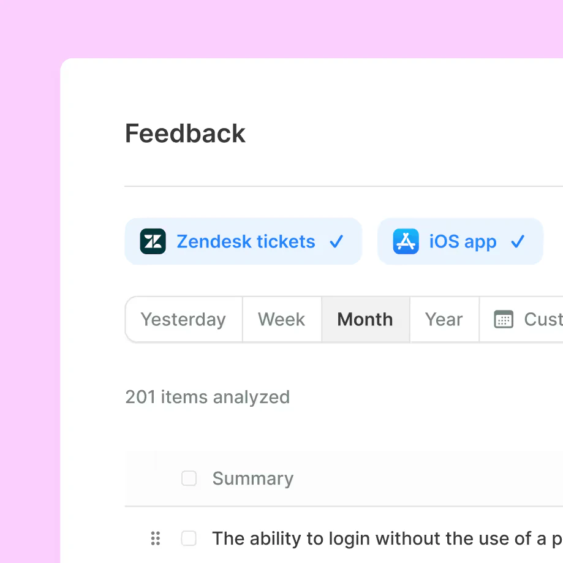Click the pink background outside the panel

[29, 245]
